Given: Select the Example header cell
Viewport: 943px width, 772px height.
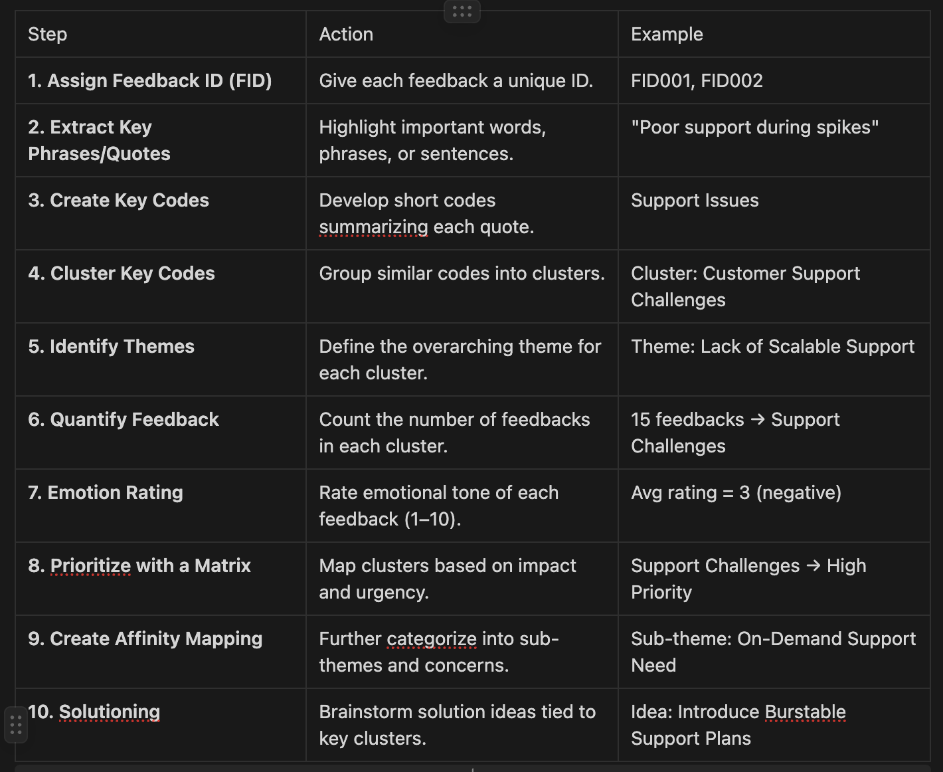Looking at the screenshot, I should point(774,34).
